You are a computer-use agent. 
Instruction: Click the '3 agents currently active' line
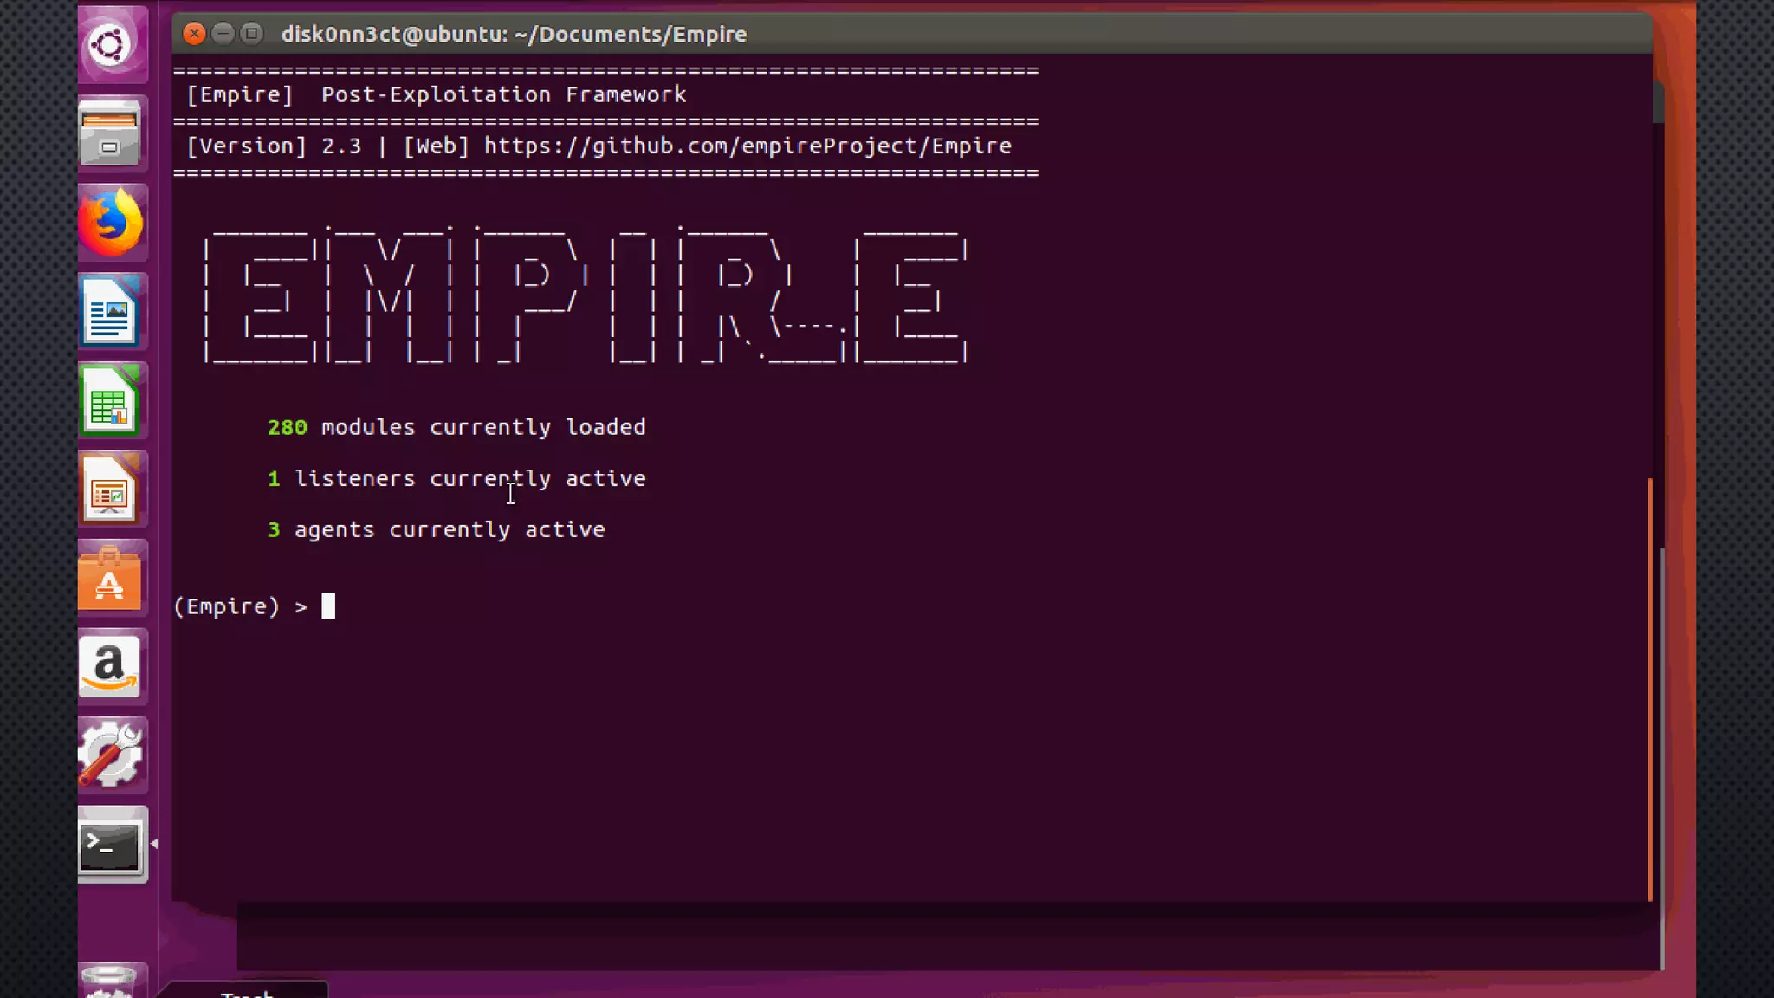coord(437,529)
